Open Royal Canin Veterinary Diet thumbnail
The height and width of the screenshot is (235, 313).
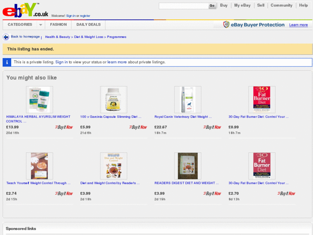tap(188, 100)
